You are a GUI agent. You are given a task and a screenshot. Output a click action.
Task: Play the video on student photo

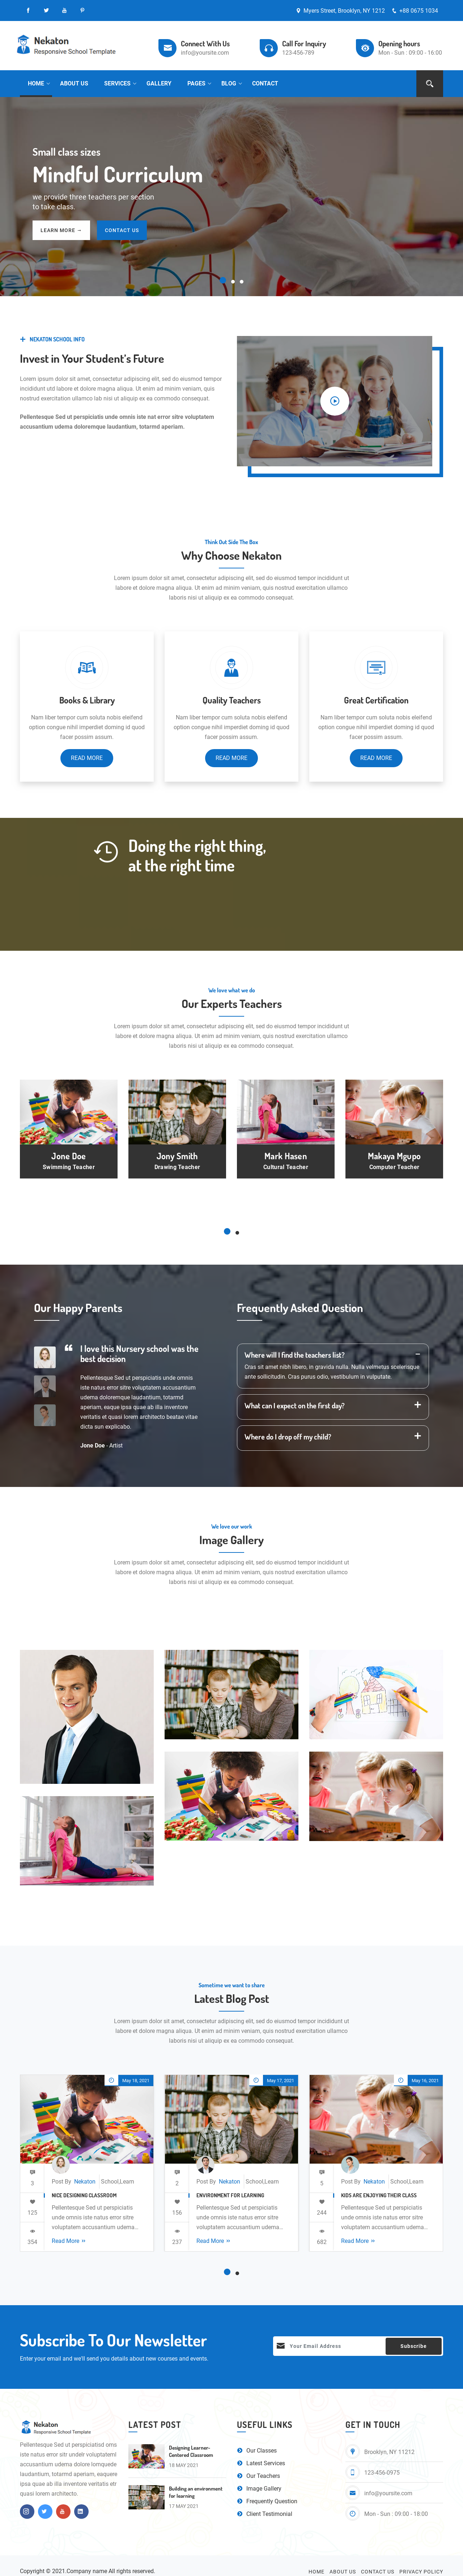coord(334,401)
